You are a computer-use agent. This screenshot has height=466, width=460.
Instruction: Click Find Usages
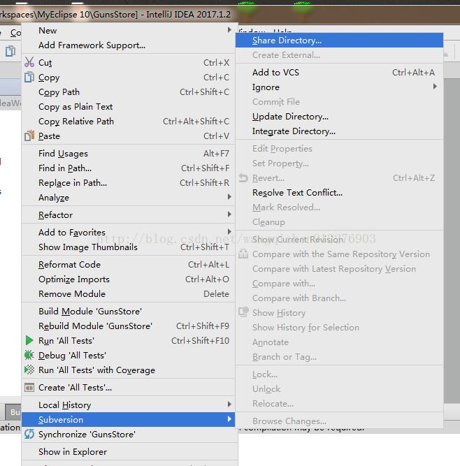click(128, 153)
